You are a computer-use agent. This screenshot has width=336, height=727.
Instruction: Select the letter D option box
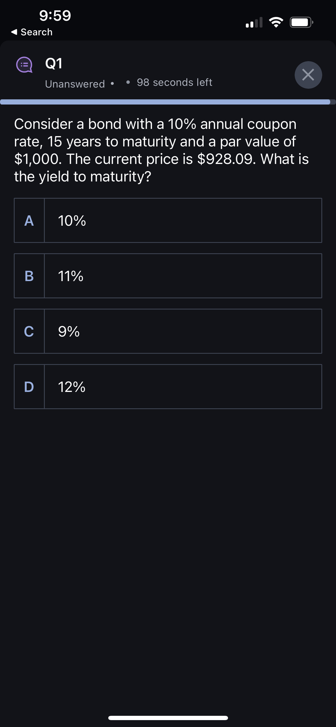click(29, 387)
